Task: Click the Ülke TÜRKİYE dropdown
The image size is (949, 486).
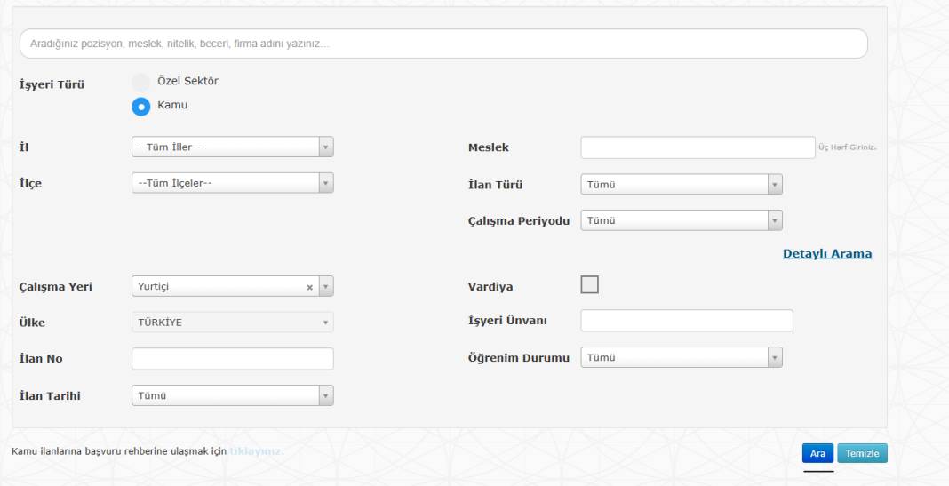Action: pos(232,323)
